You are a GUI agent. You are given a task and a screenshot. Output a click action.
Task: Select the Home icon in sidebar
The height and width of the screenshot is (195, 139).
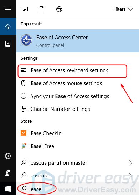tap(8, 26)
